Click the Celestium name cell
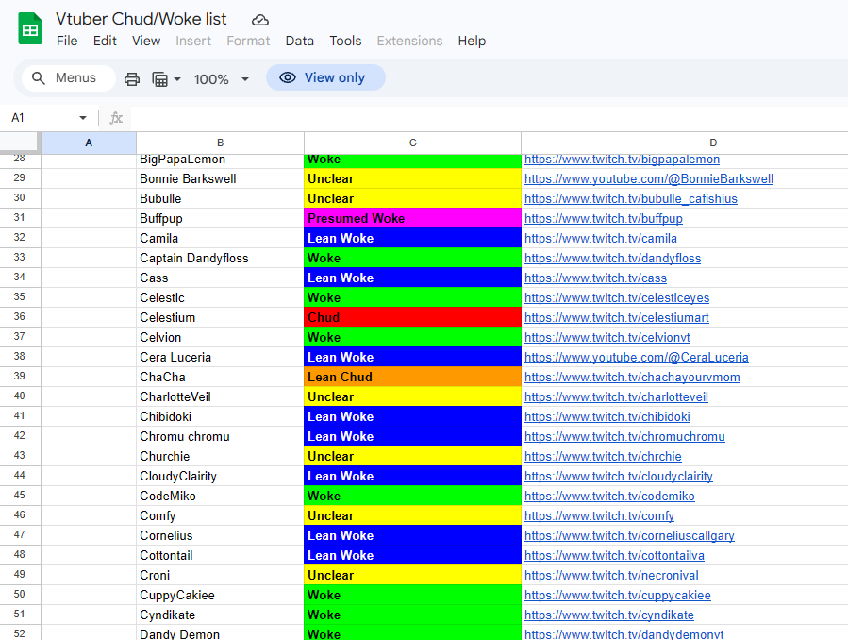848x640 pixels. 220,317
